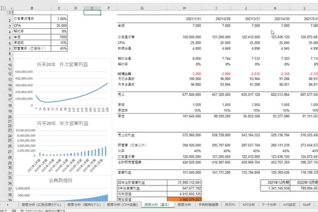
Task: Open the 感度分析 (CPA変動) sheet tab
Action: tap(122, 205)
